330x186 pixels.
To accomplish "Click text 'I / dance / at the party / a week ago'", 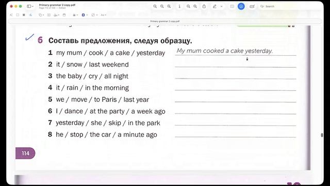I will 110,111.
